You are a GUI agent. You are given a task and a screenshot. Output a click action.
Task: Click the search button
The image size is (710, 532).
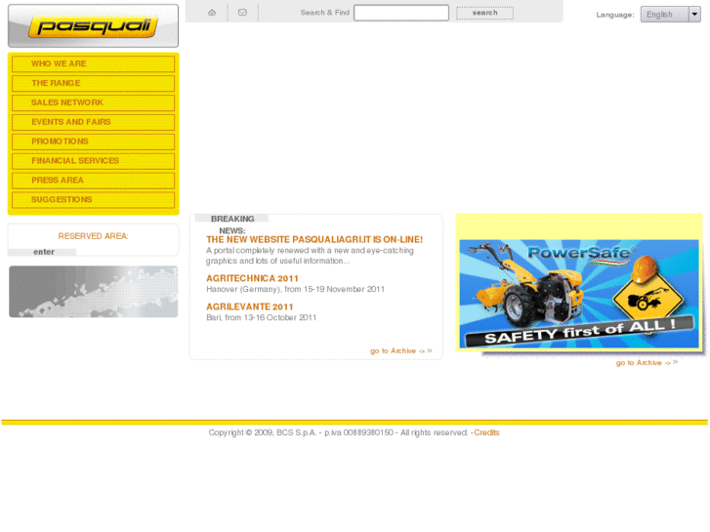tap(485, 13)
